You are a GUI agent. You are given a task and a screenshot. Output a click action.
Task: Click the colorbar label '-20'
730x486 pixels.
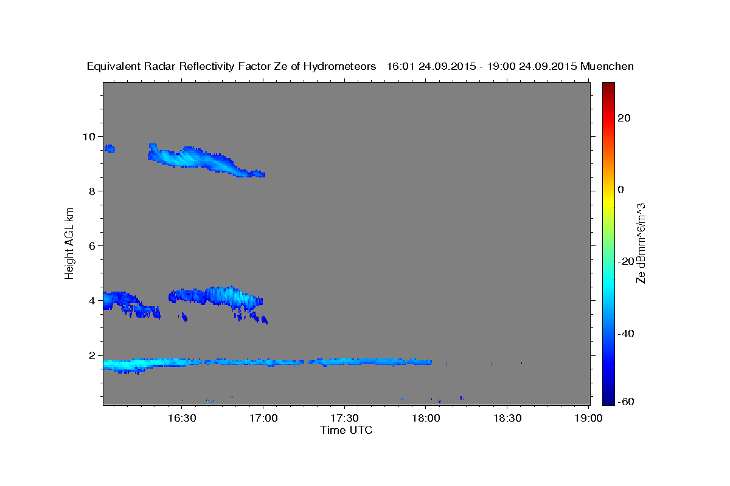[625, 261]
